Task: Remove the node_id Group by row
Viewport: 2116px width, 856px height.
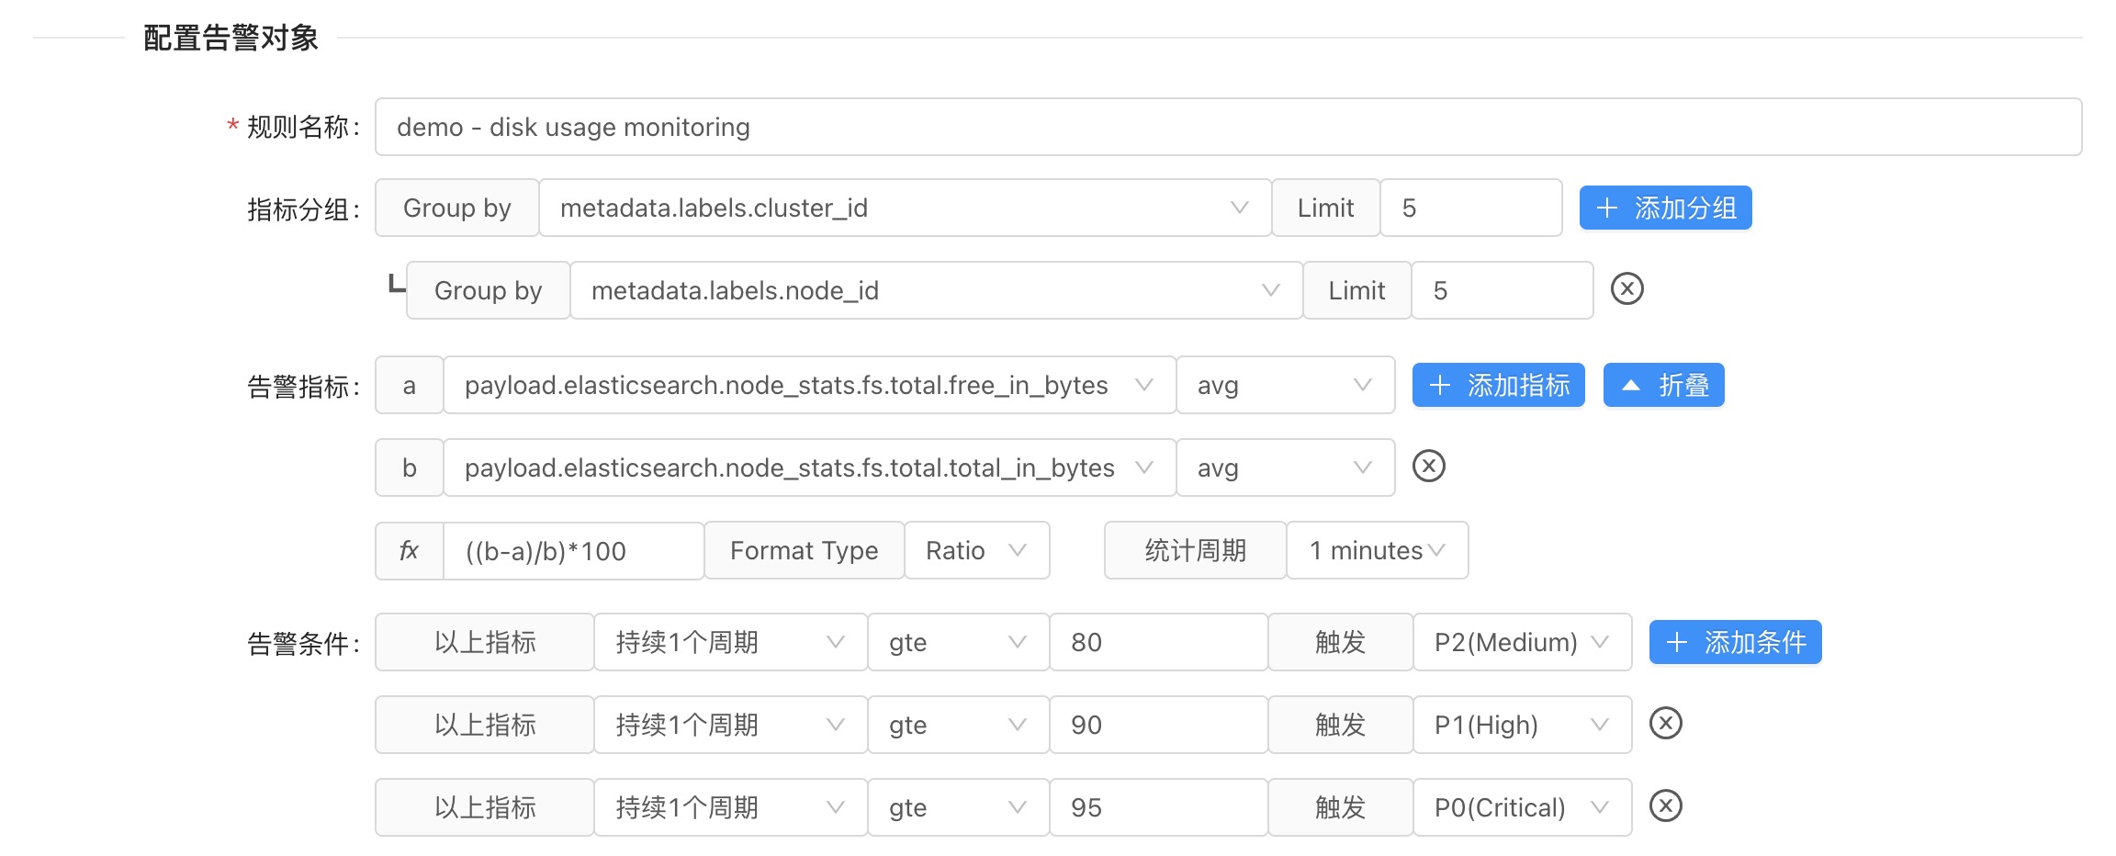Action: [1626, 289]
